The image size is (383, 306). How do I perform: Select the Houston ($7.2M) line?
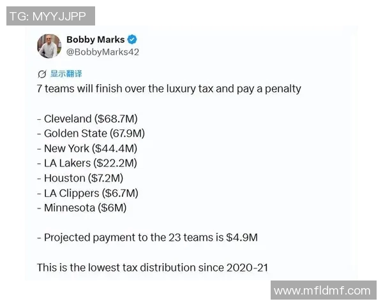pyautogui.click(x=80, y=178)
